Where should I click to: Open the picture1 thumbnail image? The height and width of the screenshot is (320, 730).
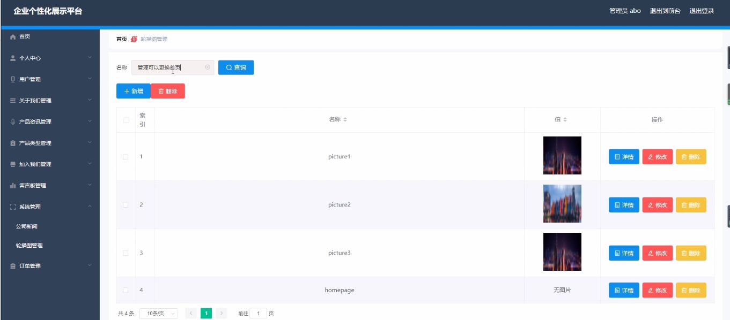pyautogui.click(x=562, y=156)
